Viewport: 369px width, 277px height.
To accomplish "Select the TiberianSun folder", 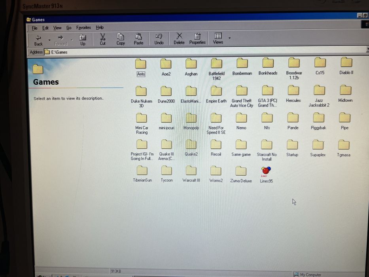I will (142, 174).
